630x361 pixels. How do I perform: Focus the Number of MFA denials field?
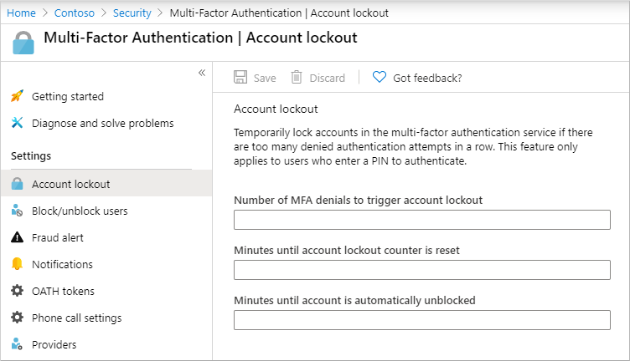(422, 220)
